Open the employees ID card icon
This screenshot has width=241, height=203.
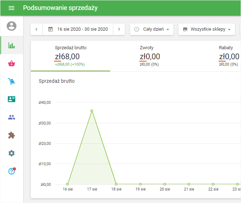(12, 99)
